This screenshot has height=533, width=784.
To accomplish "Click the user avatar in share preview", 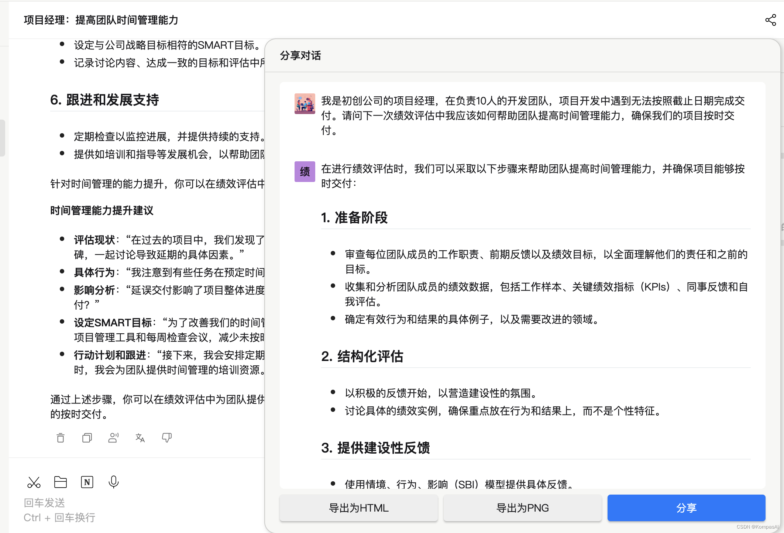I will coord(305,104).
